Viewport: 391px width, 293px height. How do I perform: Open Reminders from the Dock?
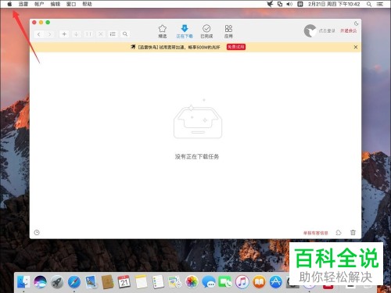(x=158, y=281)
